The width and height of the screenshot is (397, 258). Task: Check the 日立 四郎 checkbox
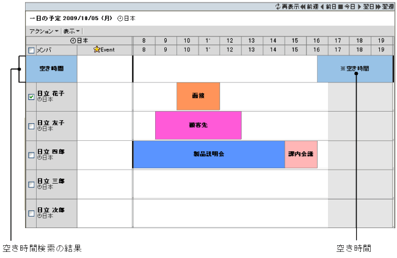click(31, 155)
